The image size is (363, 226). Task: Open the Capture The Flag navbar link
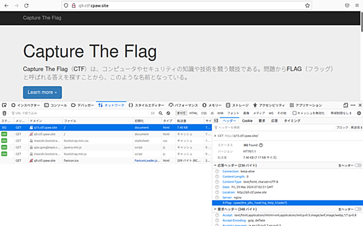click(x=42, y=18)
